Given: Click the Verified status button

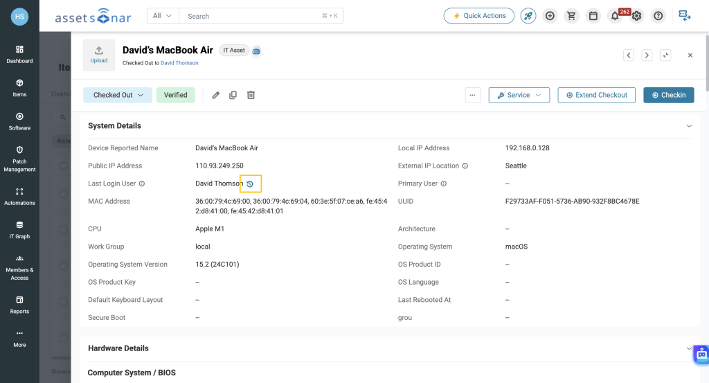Looking at the screenshot, I should pos(175,95).
